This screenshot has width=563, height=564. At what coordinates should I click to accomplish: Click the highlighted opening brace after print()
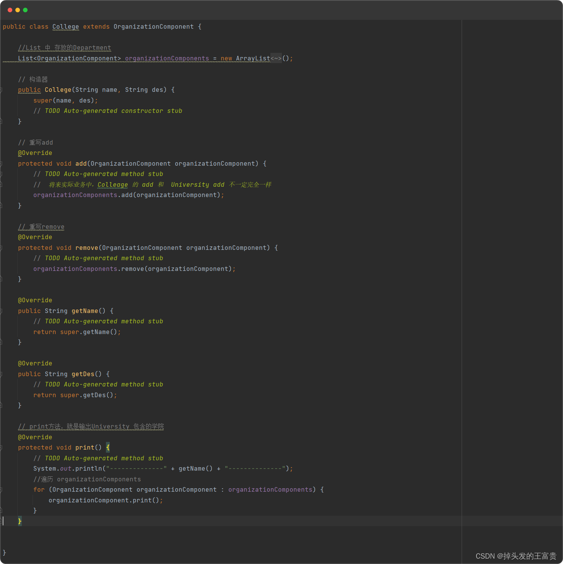[x=108, y=448]
